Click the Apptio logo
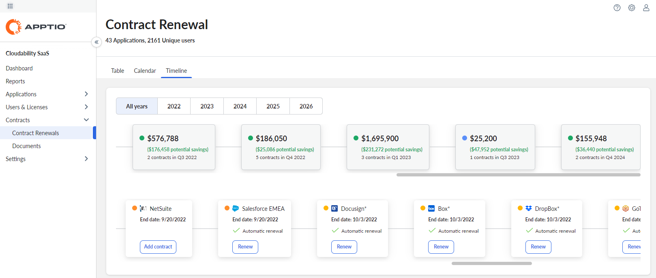The width and height of the screenshot is (656, 278). click(x=36, y=27)
